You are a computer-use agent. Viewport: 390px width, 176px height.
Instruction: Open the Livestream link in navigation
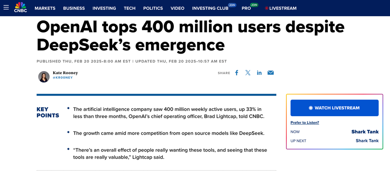[283, 8]
